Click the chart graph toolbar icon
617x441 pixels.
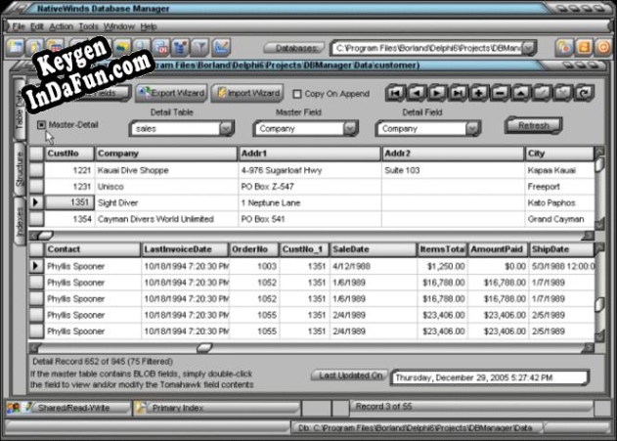(221, 48)
